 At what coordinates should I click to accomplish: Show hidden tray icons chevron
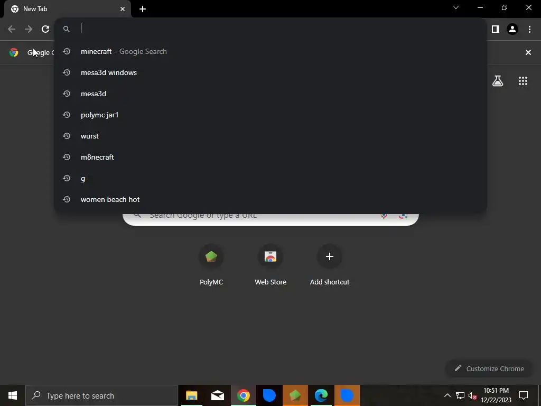pos(447,395)
